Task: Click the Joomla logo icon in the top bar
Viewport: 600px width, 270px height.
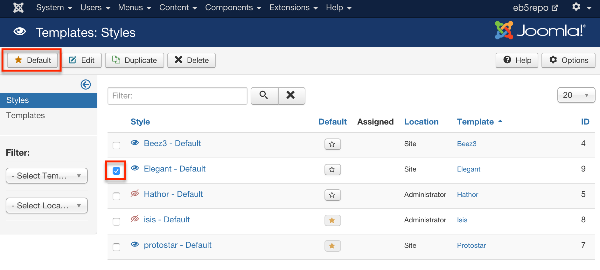Action: tap(18, 7)
